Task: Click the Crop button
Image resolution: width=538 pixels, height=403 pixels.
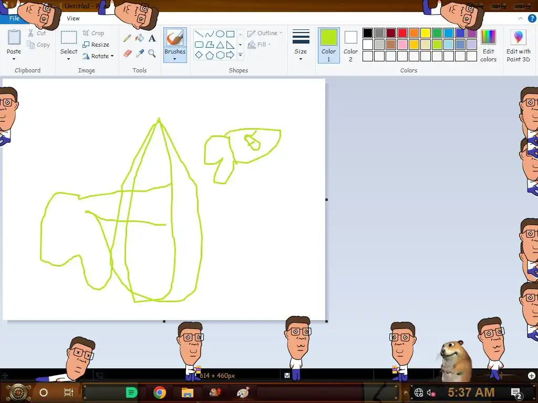Action: tap(93, 33)
